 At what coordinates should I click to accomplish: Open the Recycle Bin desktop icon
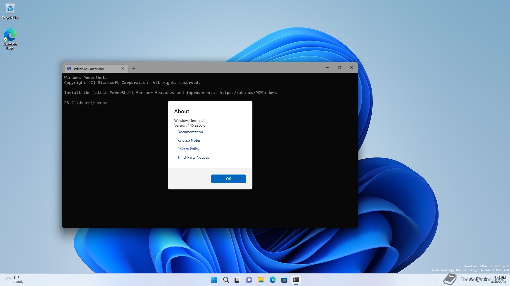pos(10,11)
